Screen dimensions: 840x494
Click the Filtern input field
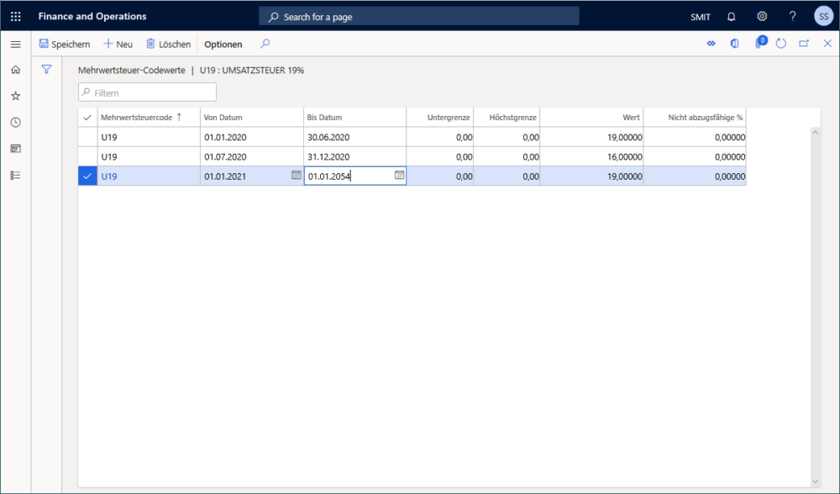[146, 92]
